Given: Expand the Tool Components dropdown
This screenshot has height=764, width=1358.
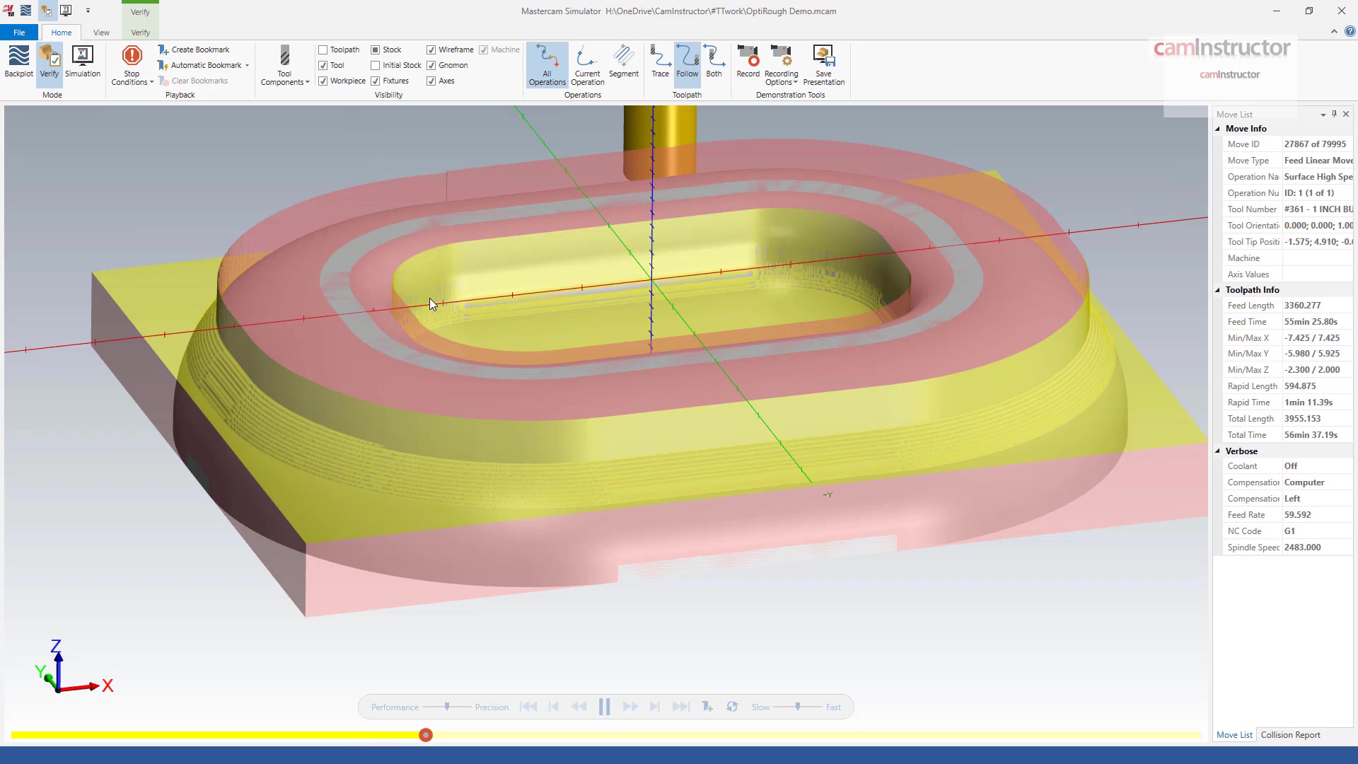Looking at the screenshot, I should click(x=307, y=82).
